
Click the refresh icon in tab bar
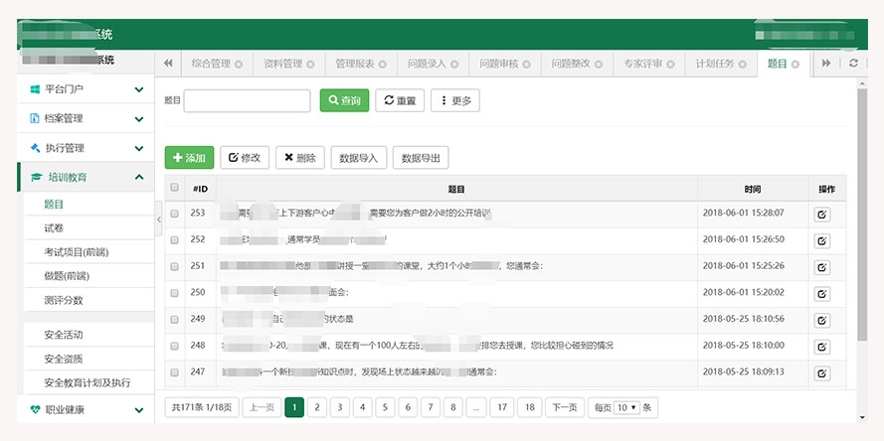[852, 63]
